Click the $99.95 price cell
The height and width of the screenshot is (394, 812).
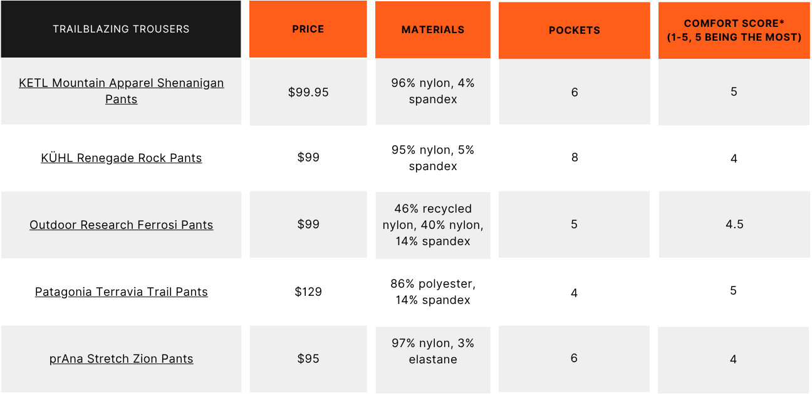tap(308, 92)
